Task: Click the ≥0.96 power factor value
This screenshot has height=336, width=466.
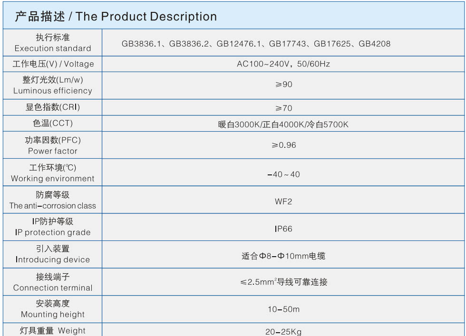Action: coord(283,145)
